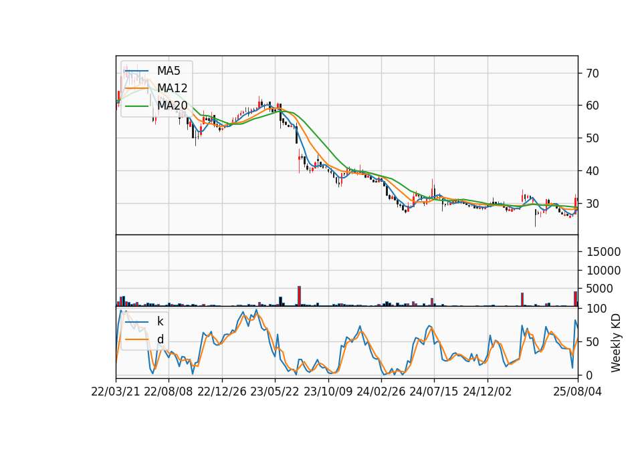Click the MA12 legend label
Screen dimensions: 642x461
point(173,88)
